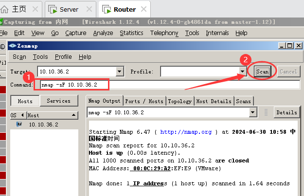
Task: Click the OS icon beside host 10.10.36.2
Action: tap(19, 125)
